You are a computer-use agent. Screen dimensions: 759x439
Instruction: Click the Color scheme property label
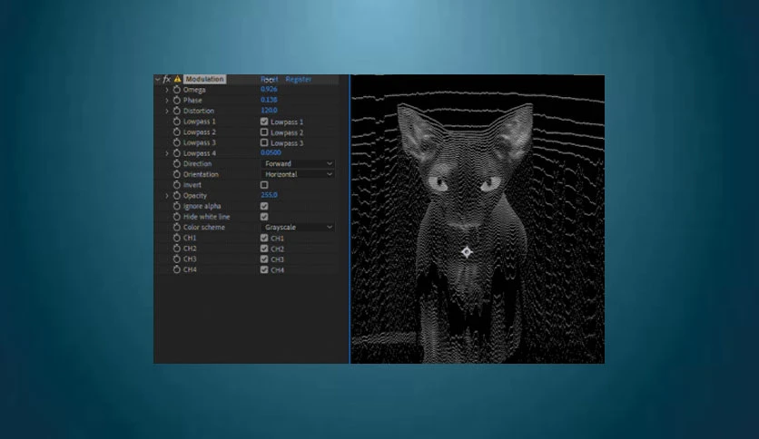[203, 228]
